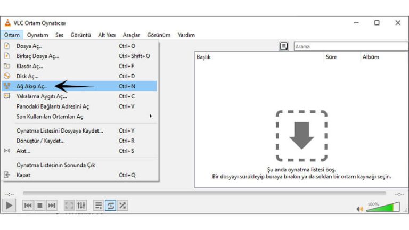Click the next track button
Screen dimensions: 409x230
pyautogui.click(x=51, y=206)
